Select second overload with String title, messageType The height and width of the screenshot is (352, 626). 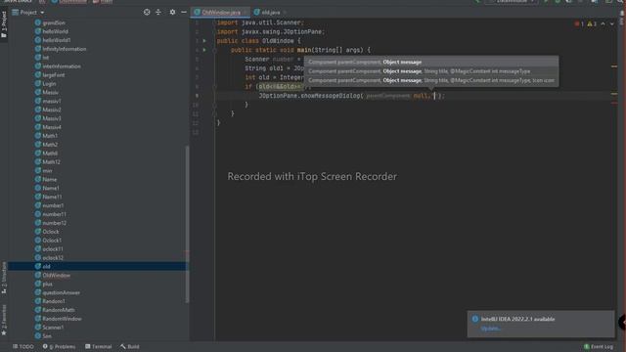coord(431,71)
